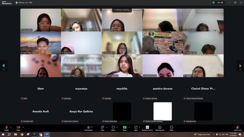Open the Chat panel
The height and width of the screenshot is (137, 244).
(103, 128)
